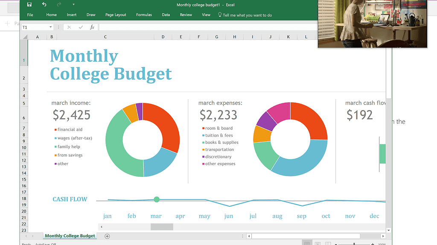
Task: Click the Enter checkmark in formula bar
Action: pos(80,27)
